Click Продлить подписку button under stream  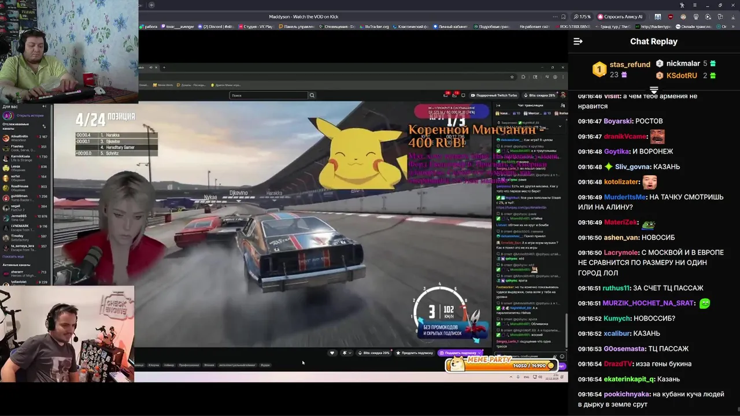click(415, 352)
